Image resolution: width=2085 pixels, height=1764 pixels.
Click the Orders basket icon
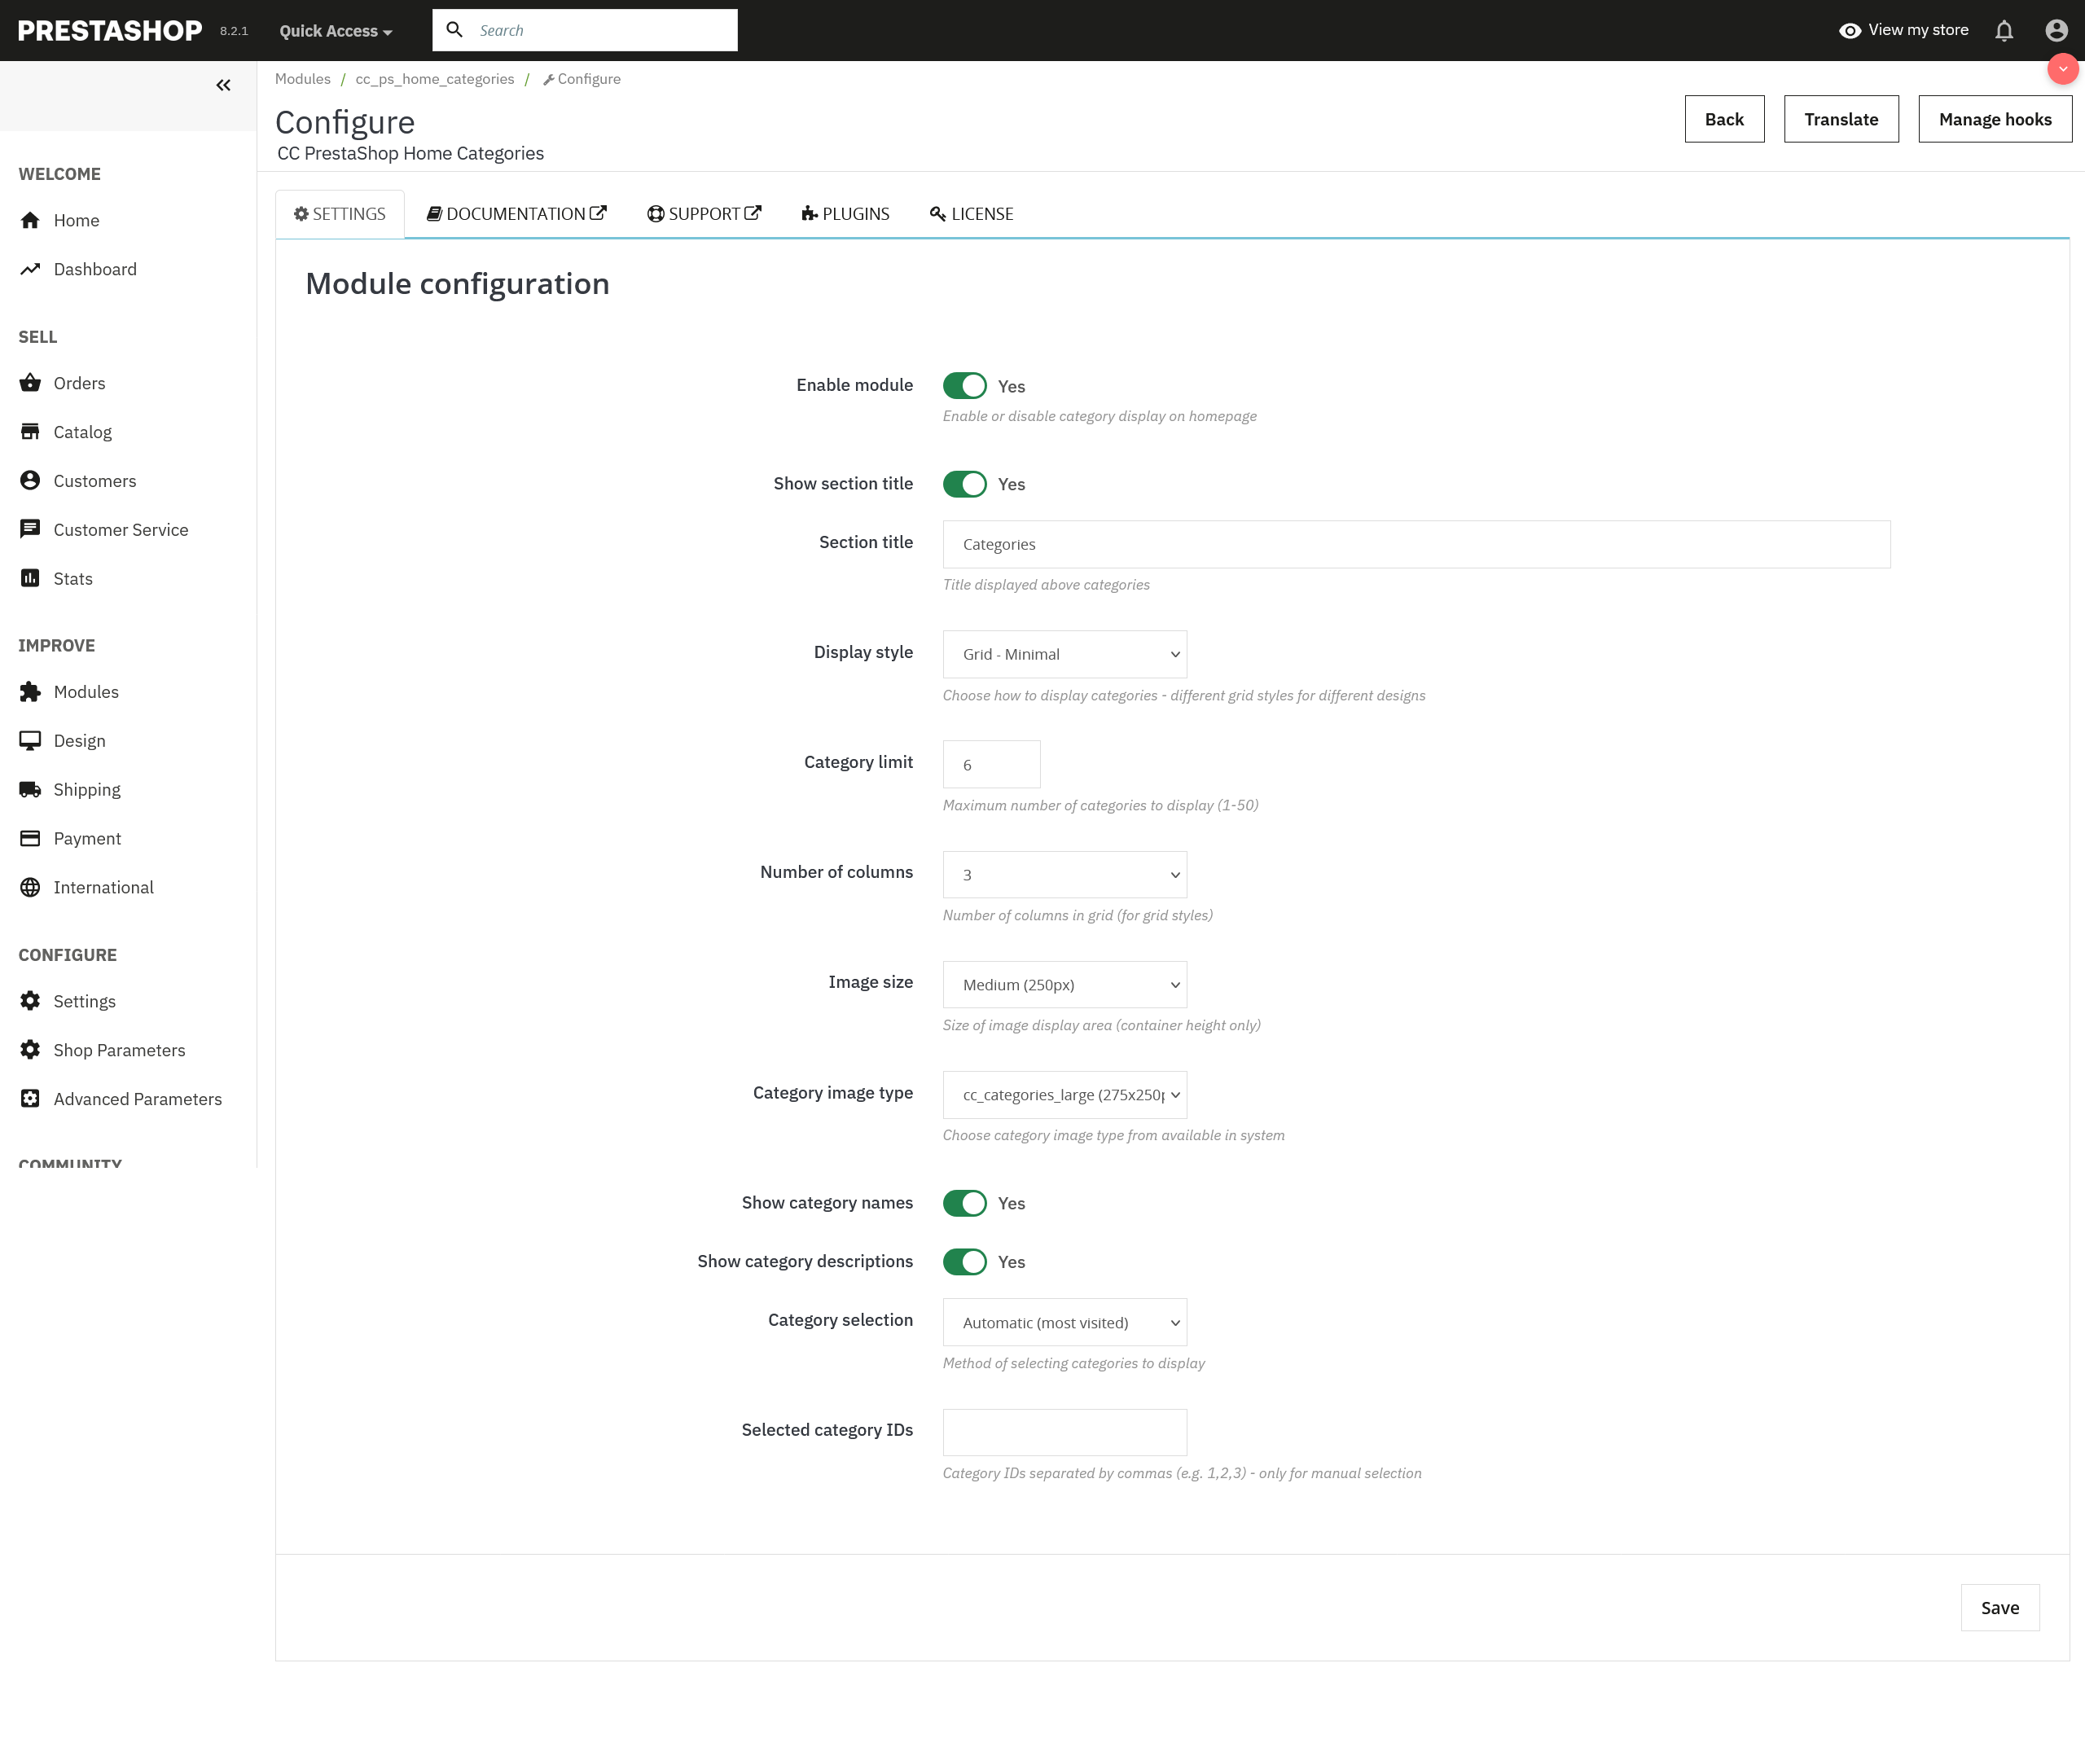click(x=30, y=383)
